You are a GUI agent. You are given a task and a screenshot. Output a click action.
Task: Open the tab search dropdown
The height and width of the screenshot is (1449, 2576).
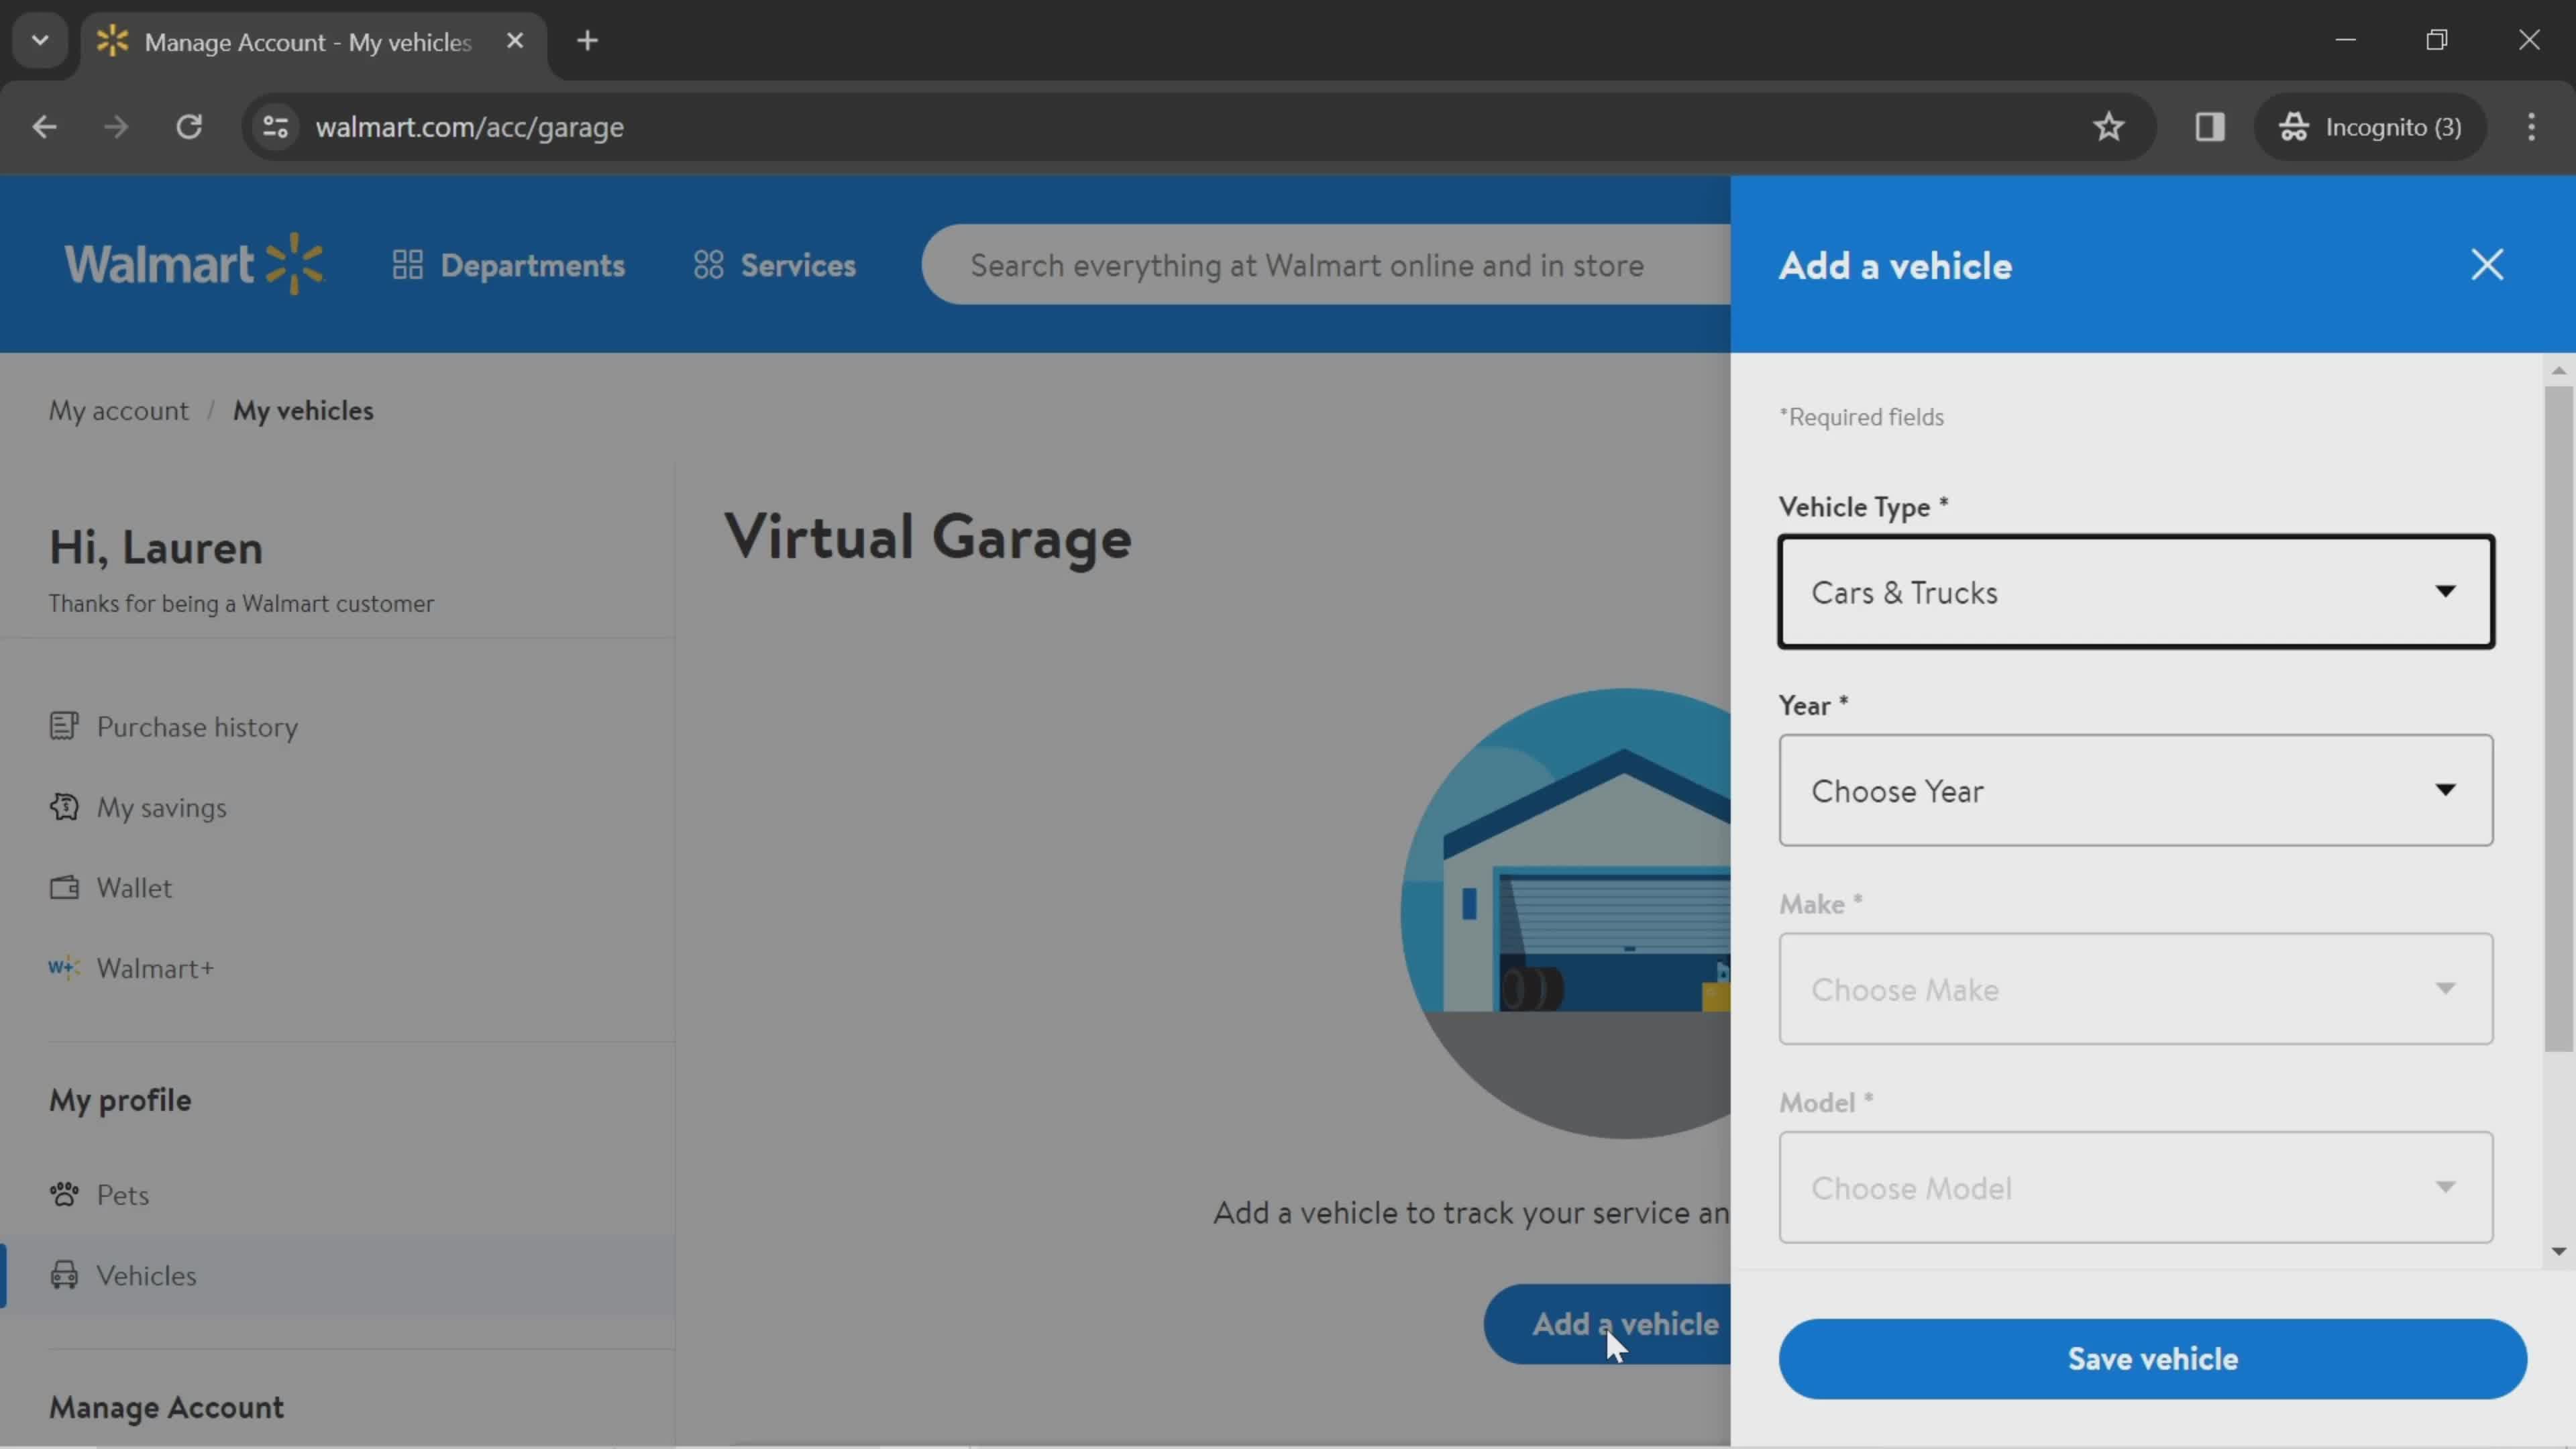(x=40, y=41)
